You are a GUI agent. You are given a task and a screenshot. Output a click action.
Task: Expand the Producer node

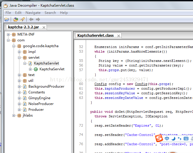point(19,110)
